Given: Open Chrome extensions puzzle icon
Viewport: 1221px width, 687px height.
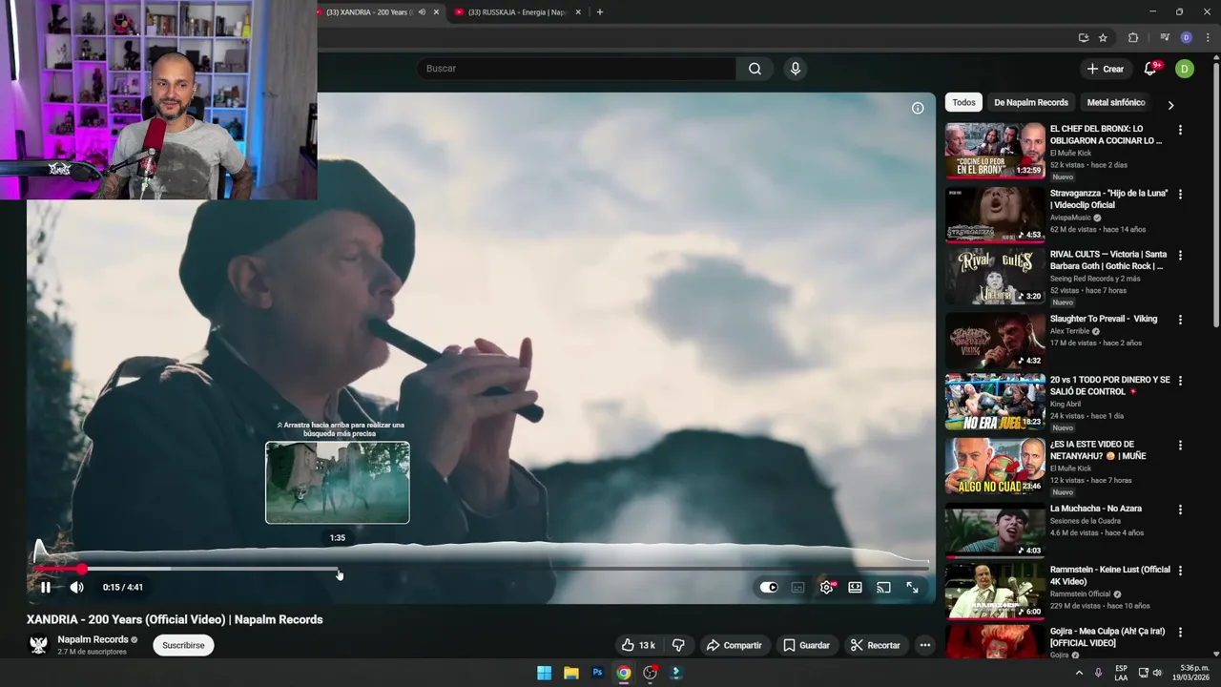Looking at the screenshot, I should tap(1133, 38).
